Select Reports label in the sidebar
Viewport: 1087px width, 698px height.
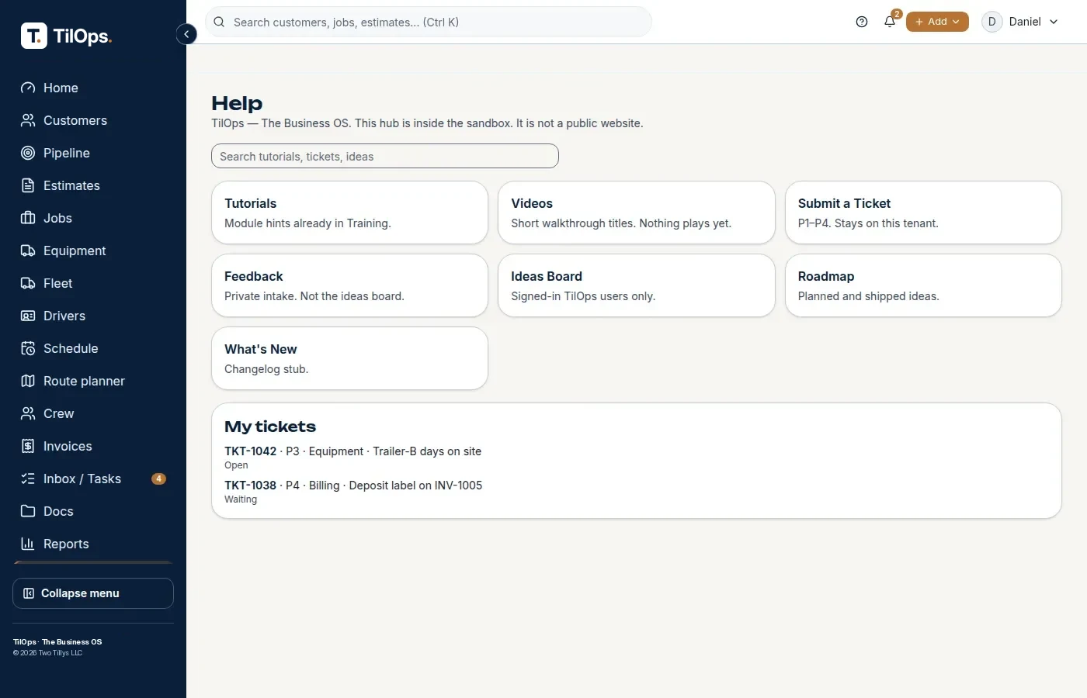coord(66,544)
